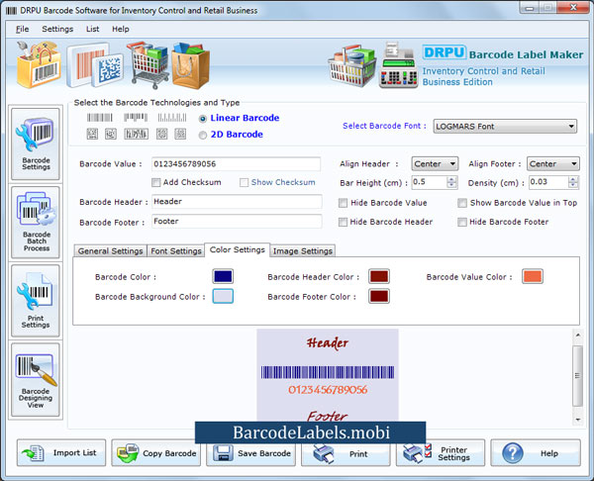This screenshot has height=481, width=594.
Task: Select wide 2D barcode sample icon
Action: (x=136, y=134)
